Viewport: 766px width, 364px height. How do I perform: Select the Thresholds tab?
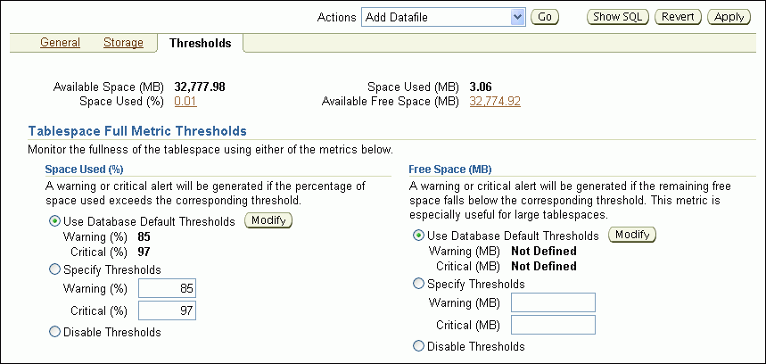pyautogui.click(x=200, y=43)
